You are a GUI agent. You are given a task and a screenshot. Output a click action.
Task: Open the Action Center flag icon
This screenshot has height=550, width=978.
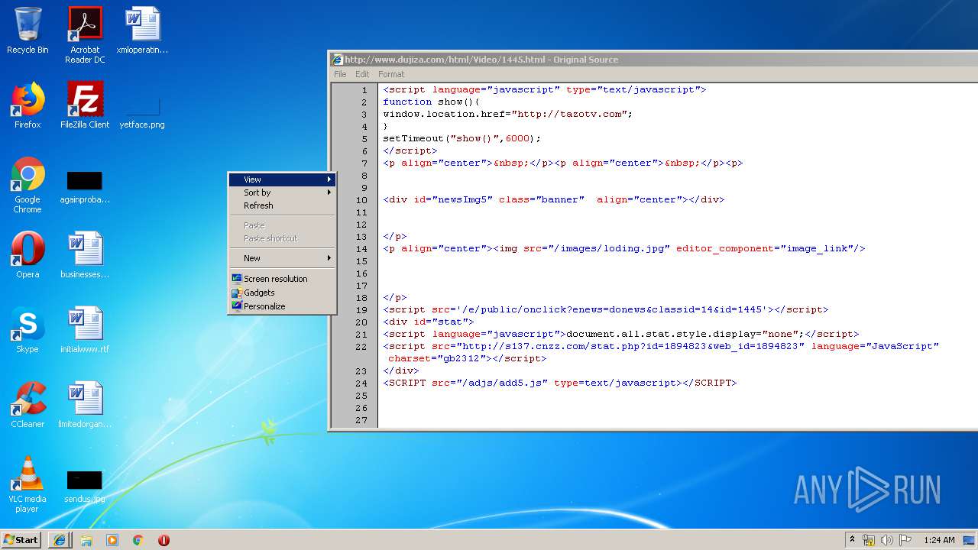905,540
